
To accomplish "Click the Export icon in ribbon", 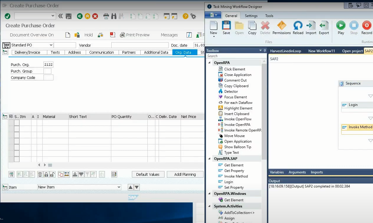I will click(324, 28).
